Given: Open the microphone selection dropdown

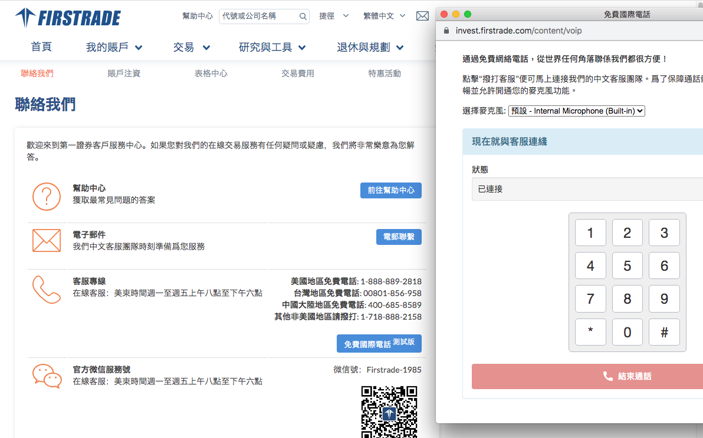Looking at the screenshot, I should coord(577,111).
